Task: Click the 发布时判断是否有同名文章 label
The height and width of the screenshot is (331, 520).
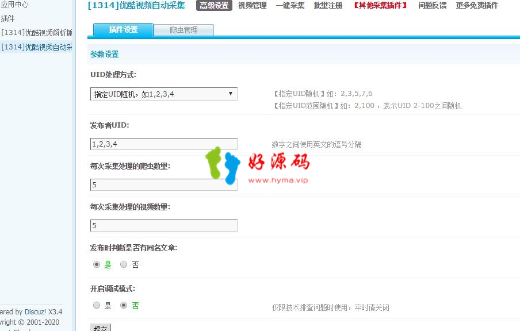Action: pos(133,248)
